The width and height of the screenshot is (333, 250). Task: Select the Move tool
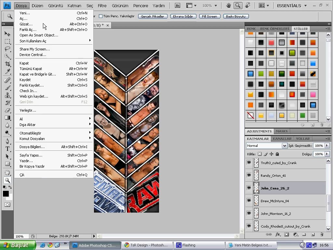tap(7, 34)
